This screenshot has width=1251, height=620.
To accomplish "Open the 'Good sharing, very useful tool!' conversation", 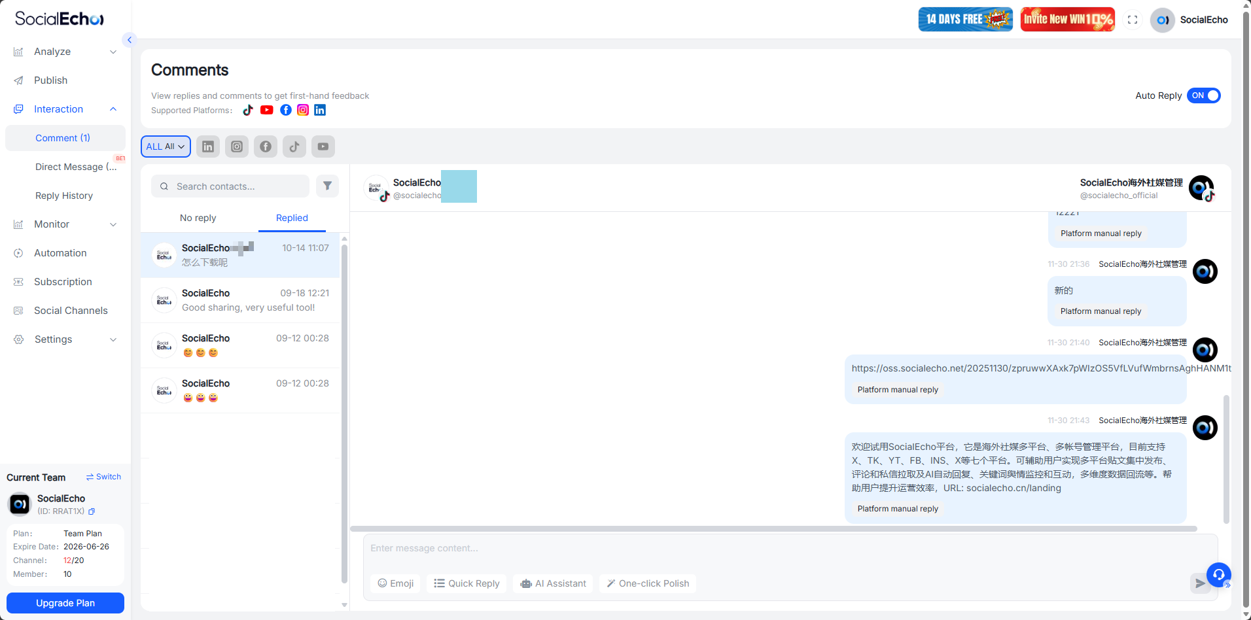I will click(x=240, y=300).
